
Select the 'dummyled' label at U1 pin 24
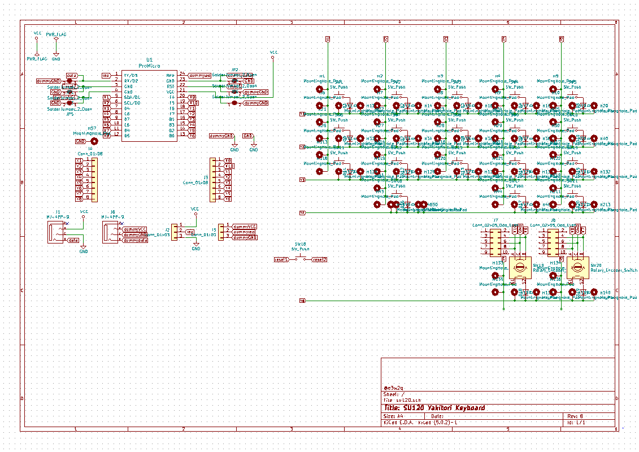click(199, 75)
